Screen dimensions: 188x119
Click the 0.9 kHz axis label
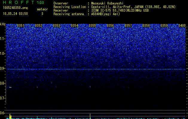click(x=2, y=68)
